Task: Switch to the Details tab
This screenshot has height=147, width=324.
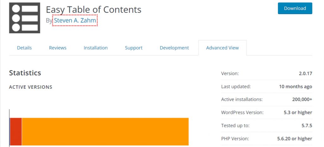Action: pyautogui.click(x=24, y=48)
